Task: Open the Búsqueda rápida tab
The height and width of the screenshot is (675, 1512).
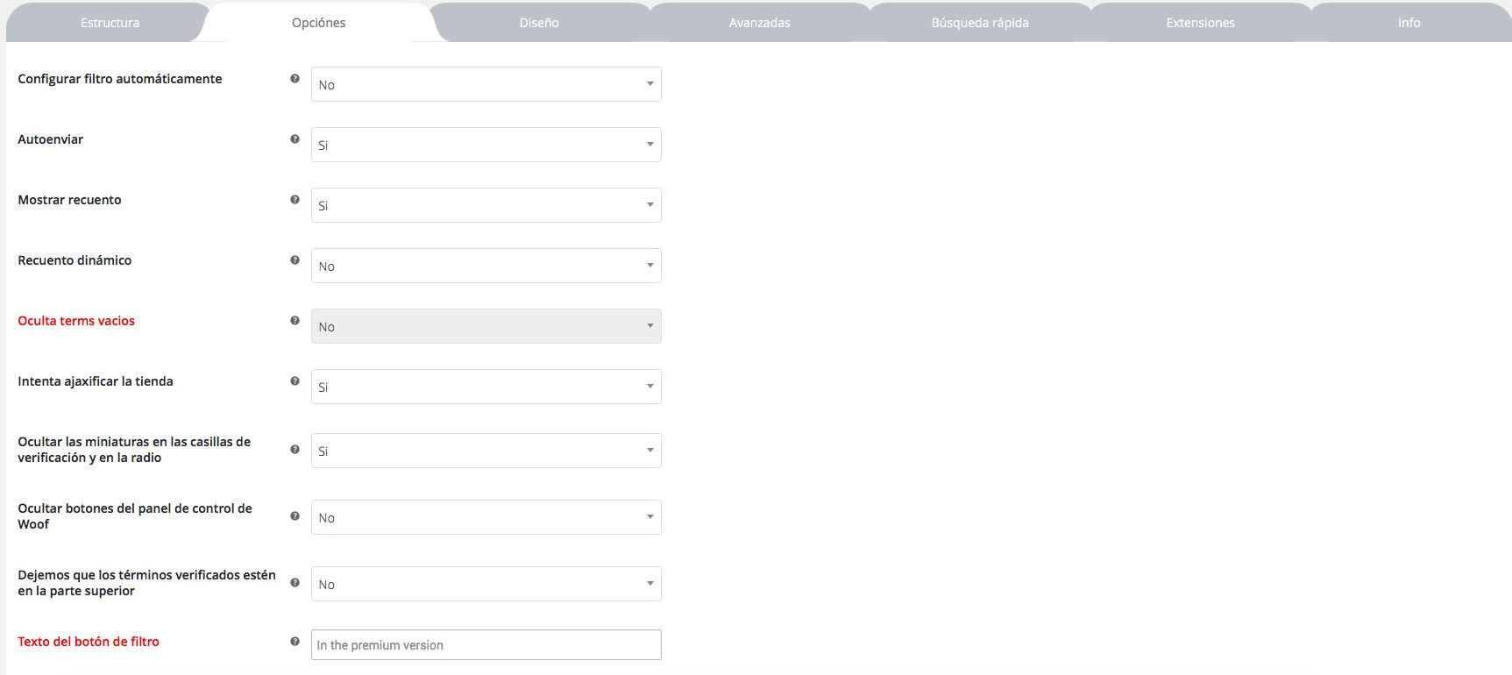Action: (x=980, y=23)
